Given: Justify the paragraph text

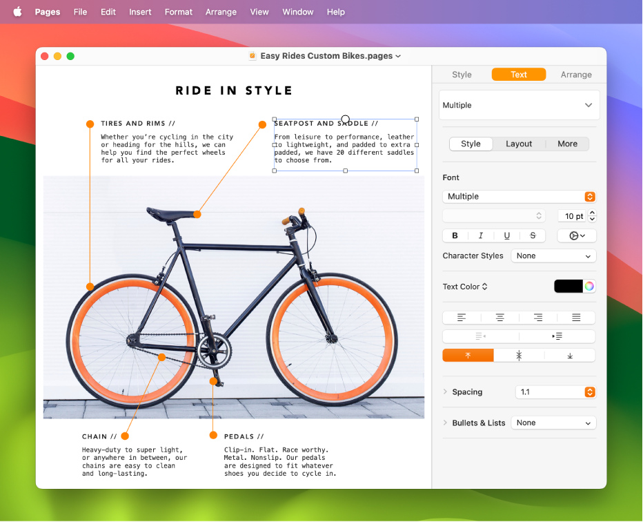Looking at the screenshot, I should click(x=577, y=318).
